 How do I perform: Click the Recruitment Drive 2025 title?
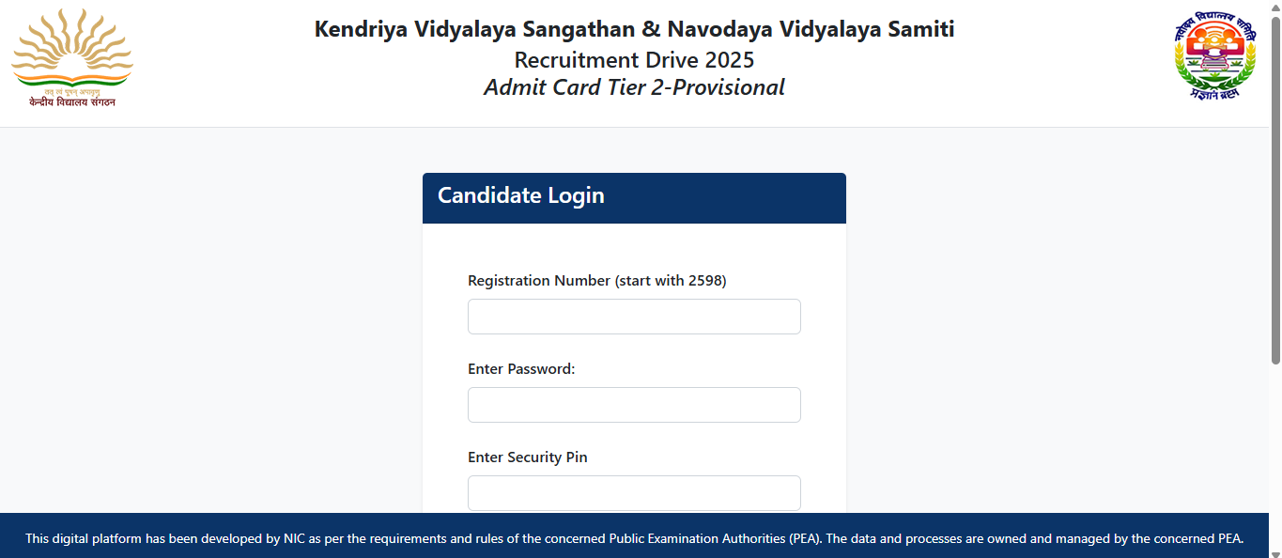pyautogui.click(x=634, y=59)
